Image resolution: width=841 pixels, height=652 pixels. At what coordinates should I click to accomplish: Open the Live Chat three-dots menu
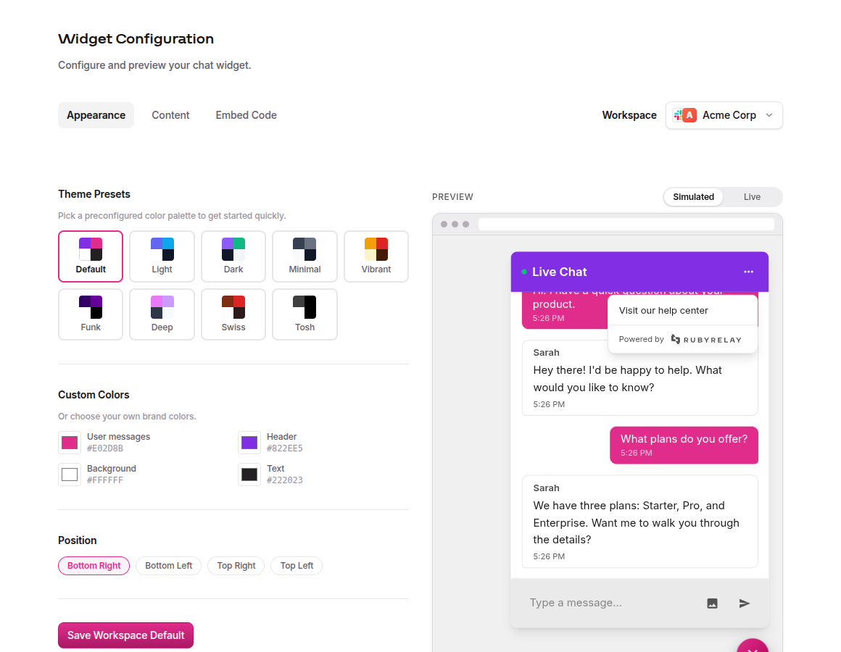click(x=748, y=272)
